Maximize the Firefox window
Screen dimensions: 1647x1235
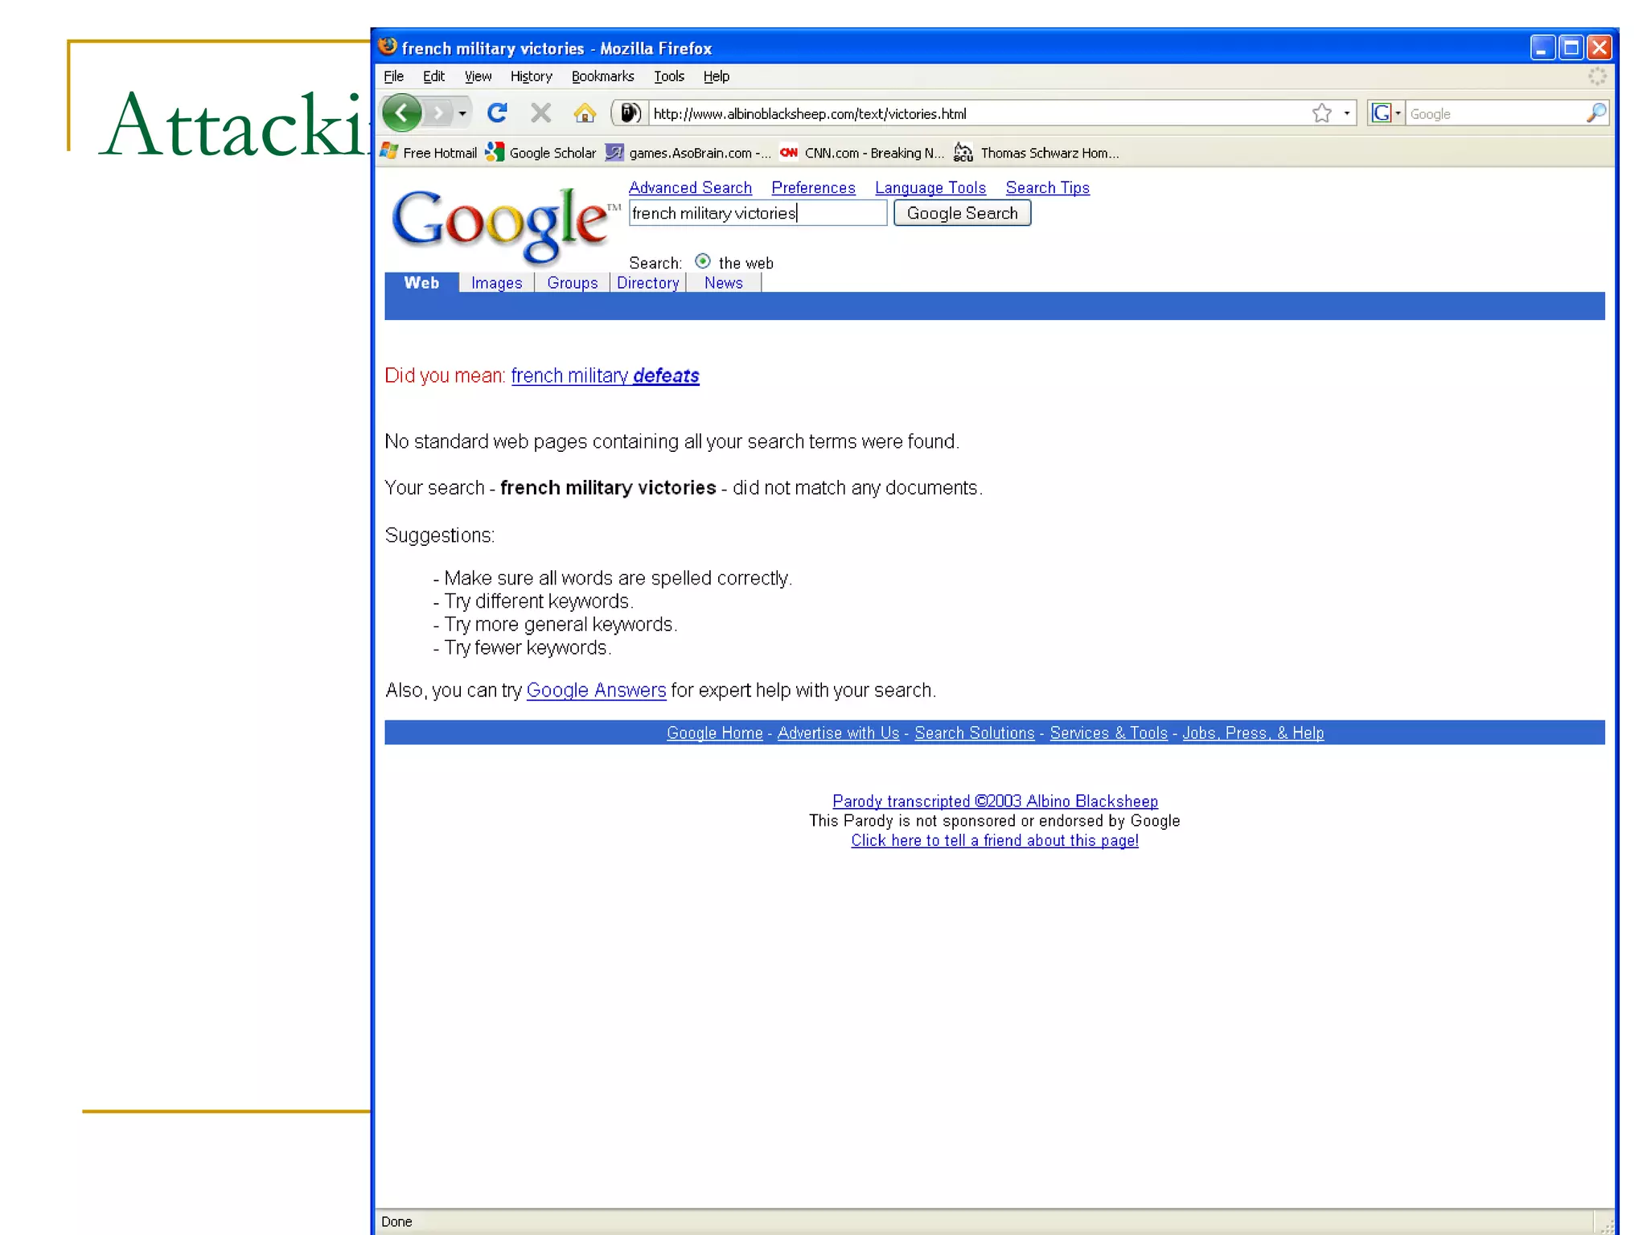(x=1571, y=47)
